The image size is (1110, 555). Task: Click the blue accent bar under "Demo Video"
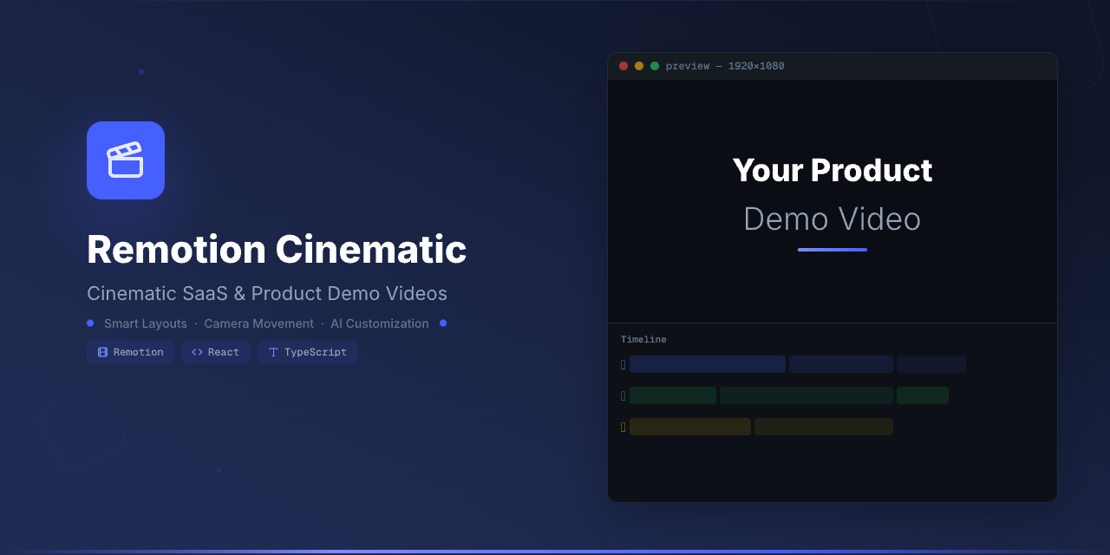832,250
